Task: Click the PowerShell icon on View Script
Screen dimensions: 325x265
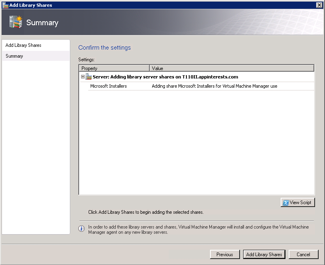Action: 286,203
